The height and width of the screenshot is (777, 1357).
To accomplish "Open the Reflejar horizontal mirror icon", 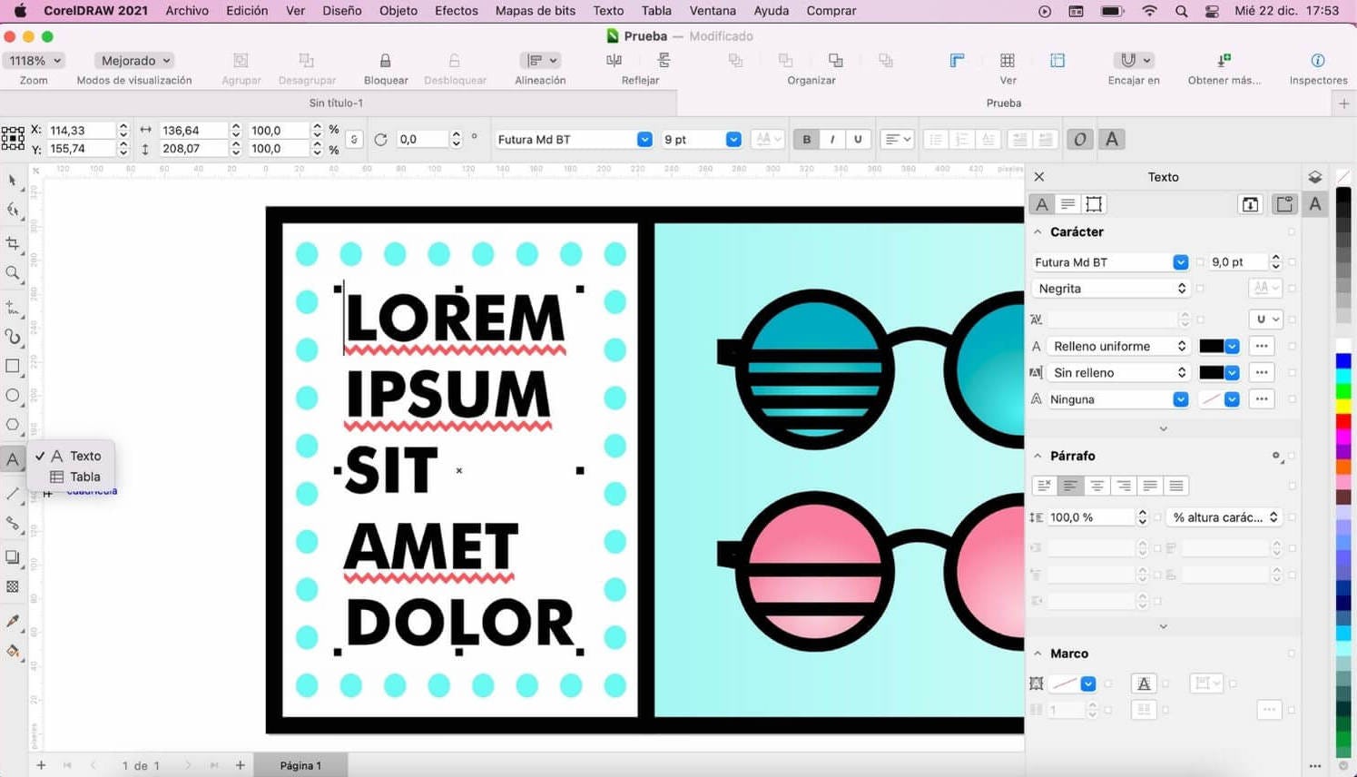I will pyautogui.click(x=614, y=60).
